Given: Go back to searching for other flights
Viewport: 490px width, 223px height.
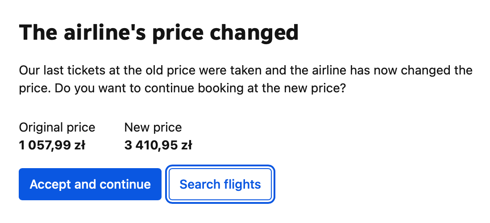Looking at the screenshot, I should pyautogui.click(x=220, y=184).
